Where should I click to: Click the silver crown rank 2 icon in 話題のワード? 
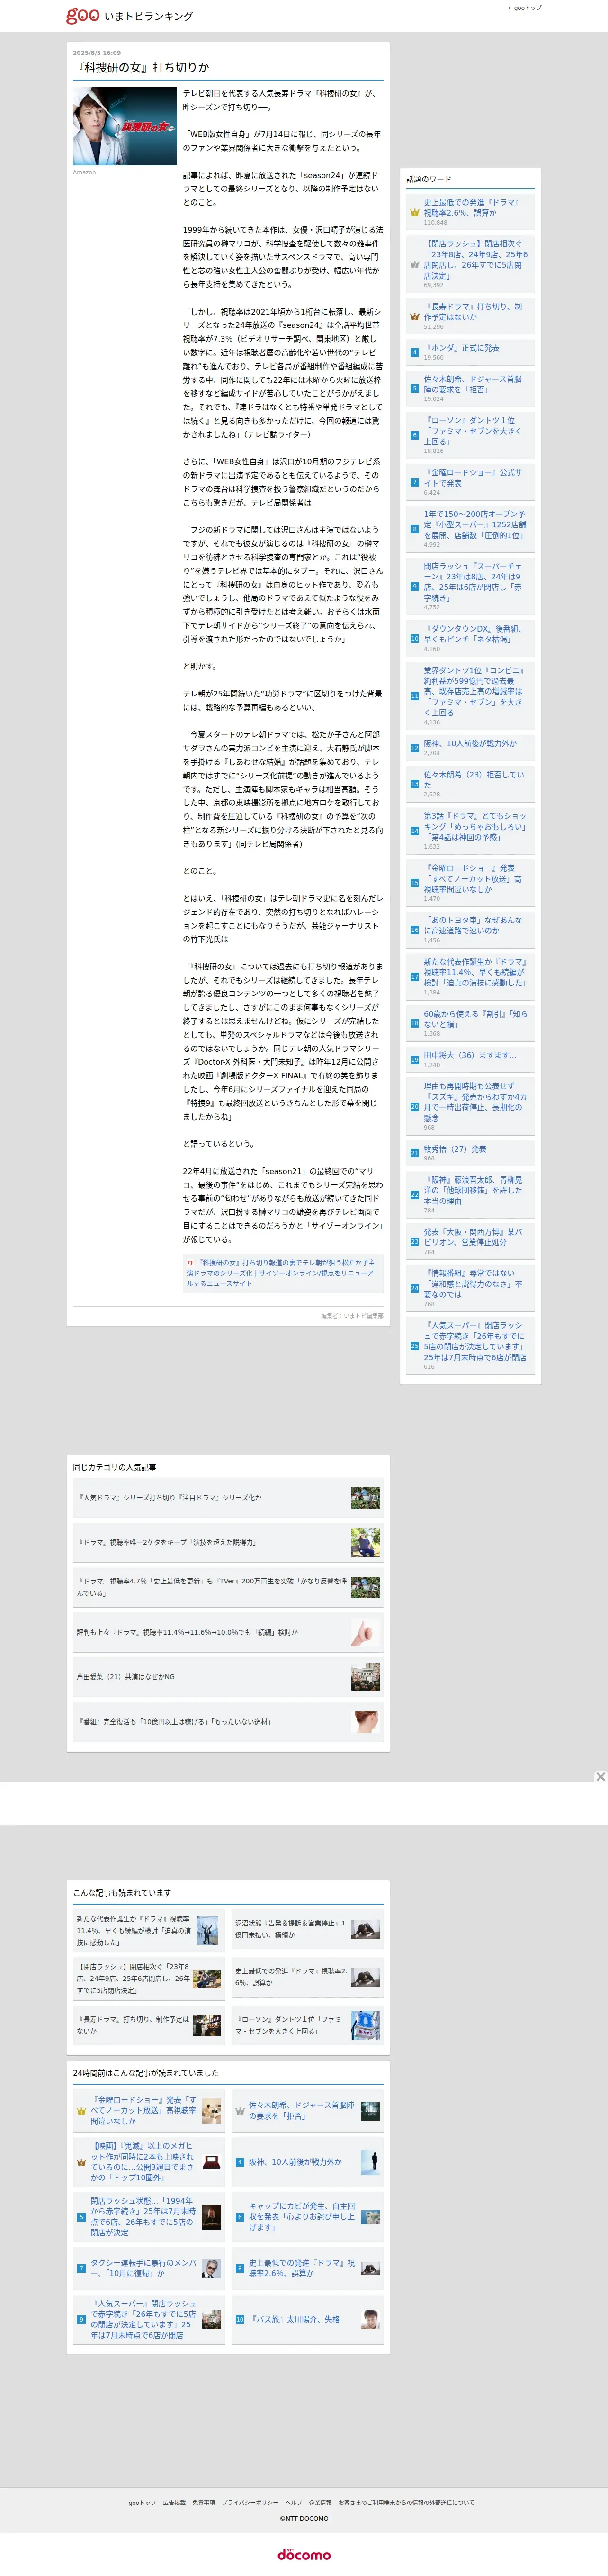point(414,264)
